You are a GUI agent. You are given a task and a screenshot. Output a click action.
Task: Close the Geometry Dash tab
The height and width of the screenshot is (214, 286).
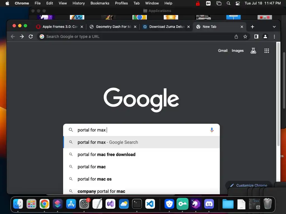click(135, 27)
